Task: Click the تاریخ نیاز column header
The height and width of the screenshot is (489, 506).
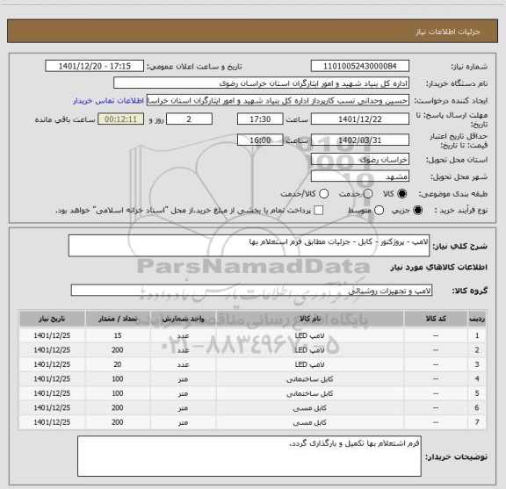Action: pyautogui.click(x=52, y=319)
